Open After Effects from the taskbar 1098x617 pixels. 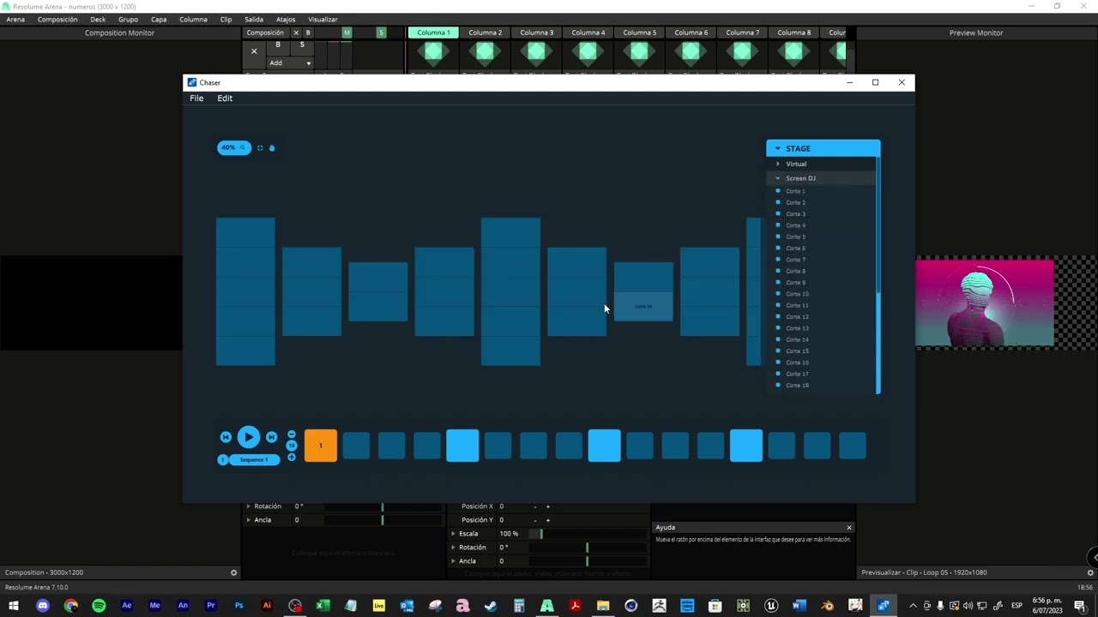(127, 606)
